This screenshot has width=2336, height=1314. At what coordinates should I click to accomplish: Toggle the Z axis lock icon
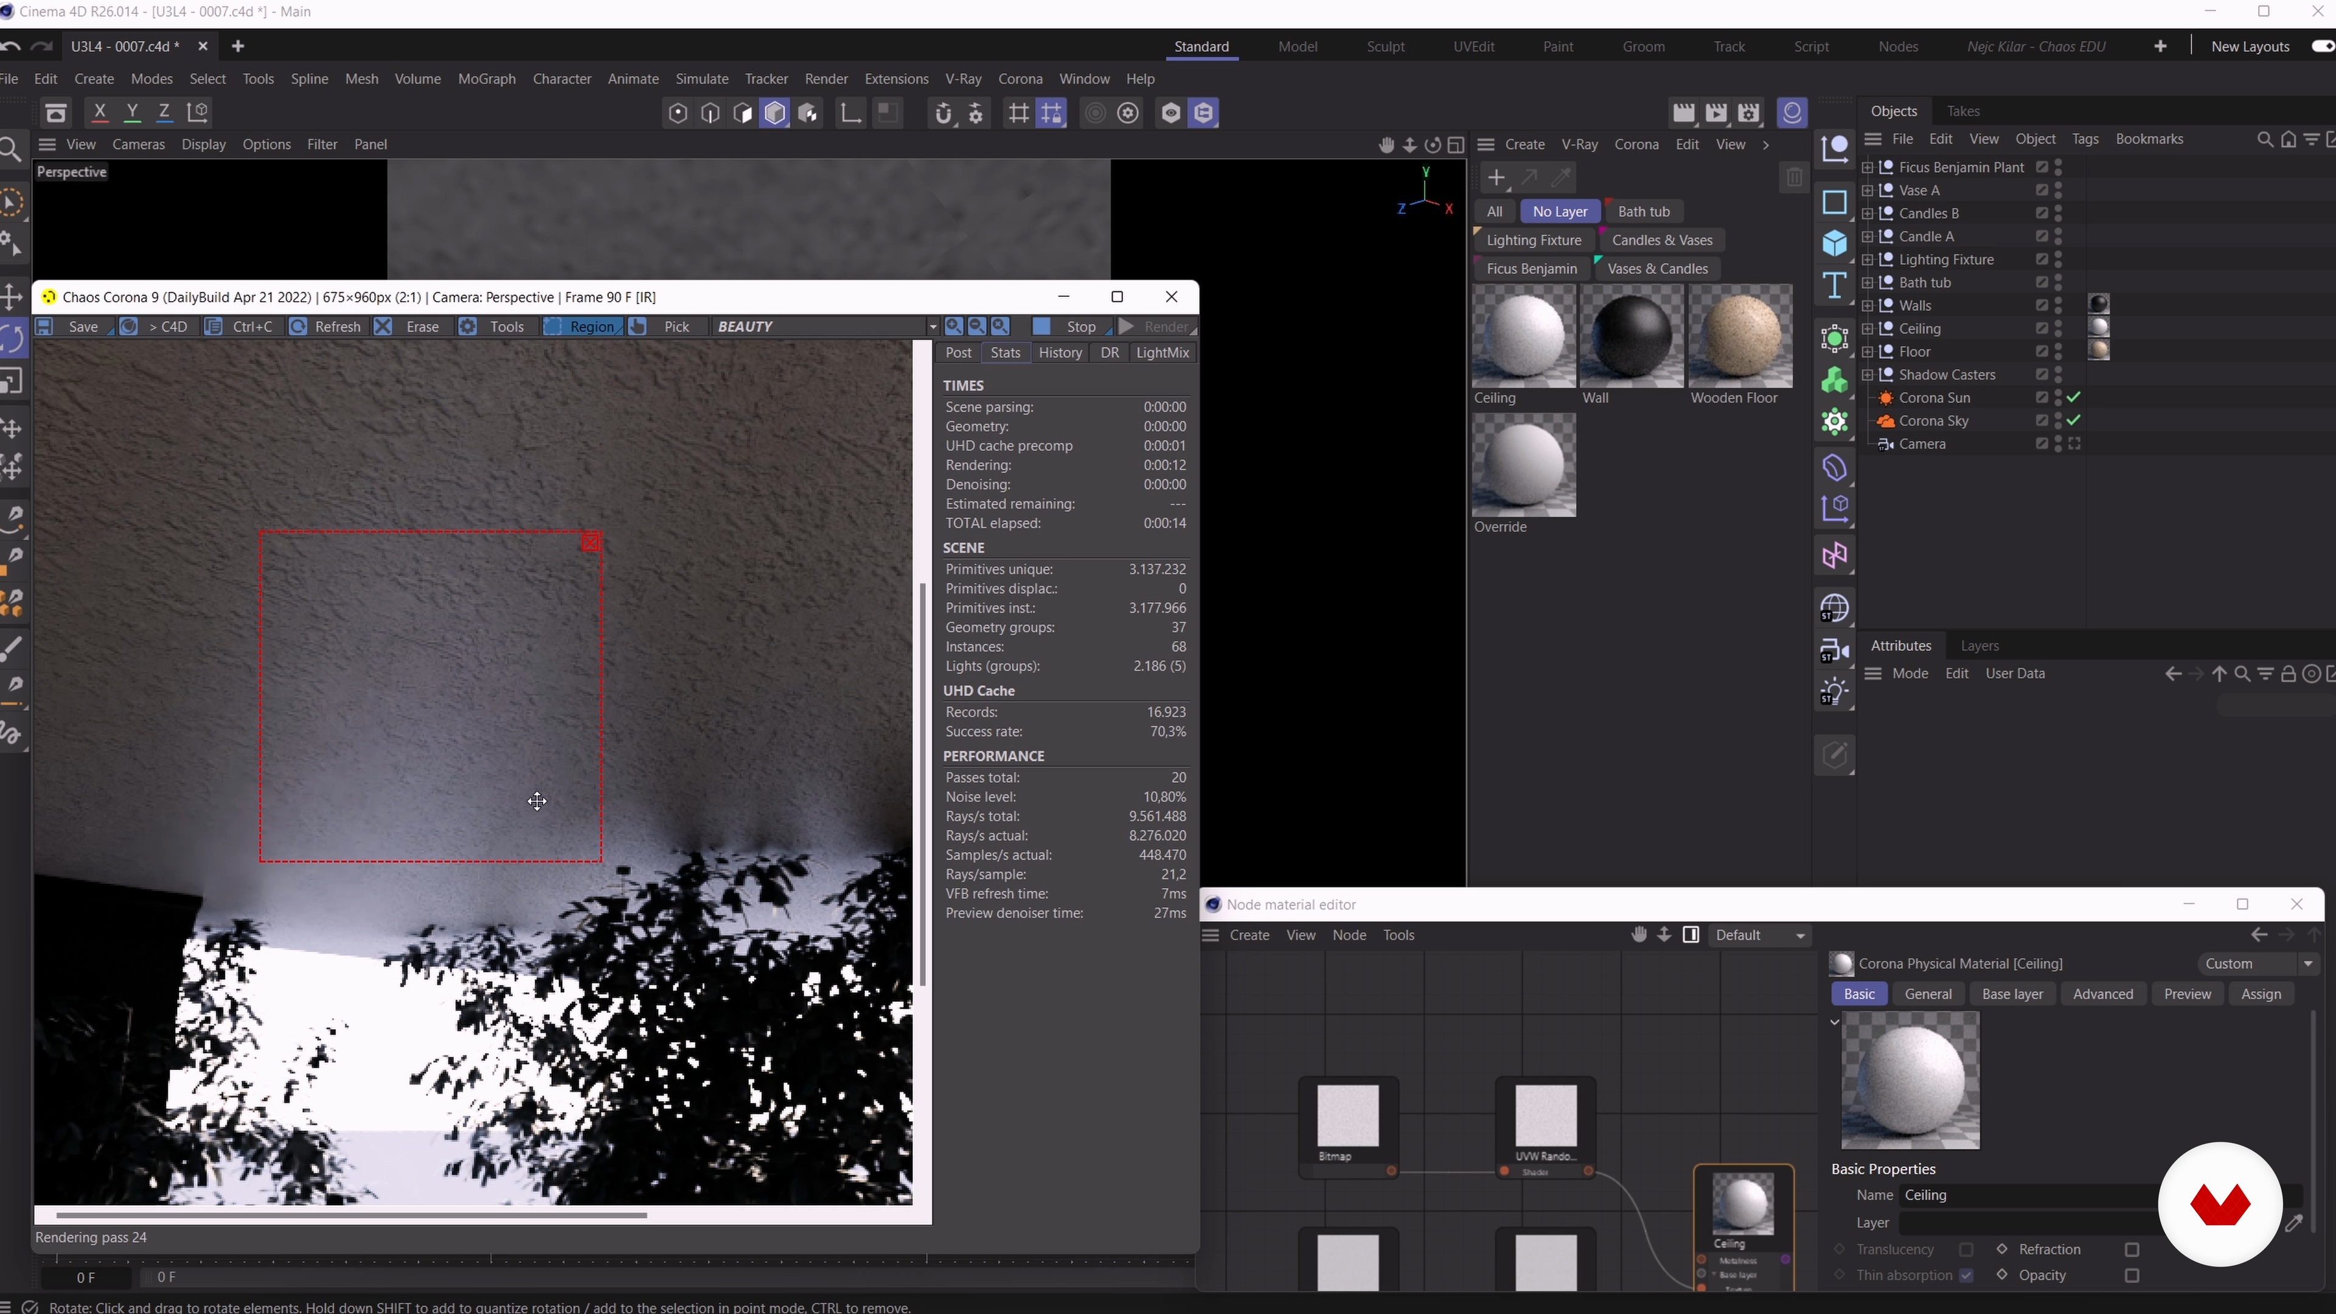click(x=164, y=113)
